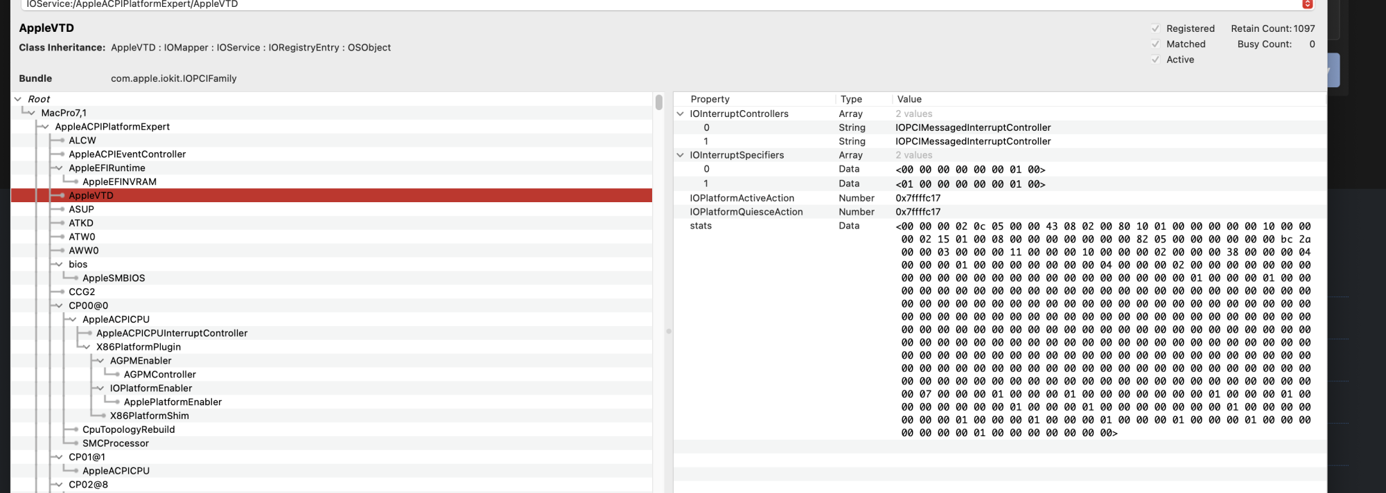The width and height of the screenshot is (1386, 493).
Task: Collapse the CP00@0 node
Action: 60,305
